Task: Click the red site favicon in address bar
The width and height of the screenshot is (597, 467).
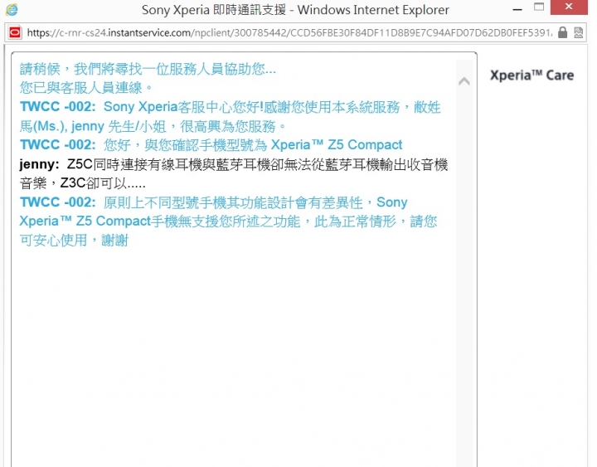Action: pos(15,32)
